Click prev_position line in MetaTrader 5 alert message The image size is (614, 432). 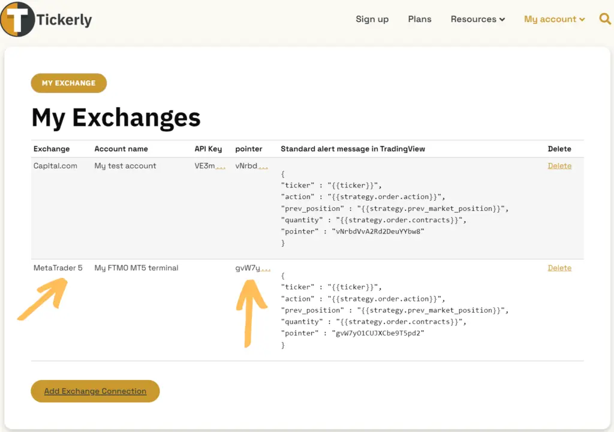[395, 310]
